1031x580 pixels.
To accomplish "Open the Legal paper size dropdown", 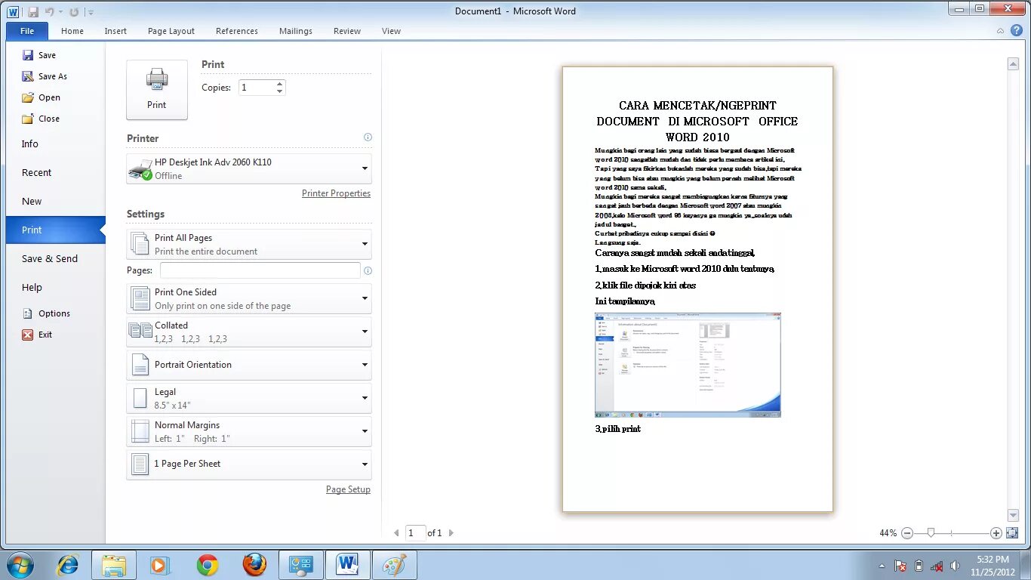I will [249, 398].
